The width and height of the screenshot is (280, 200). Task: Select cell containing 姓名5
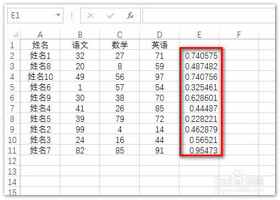tap(40, 119)
